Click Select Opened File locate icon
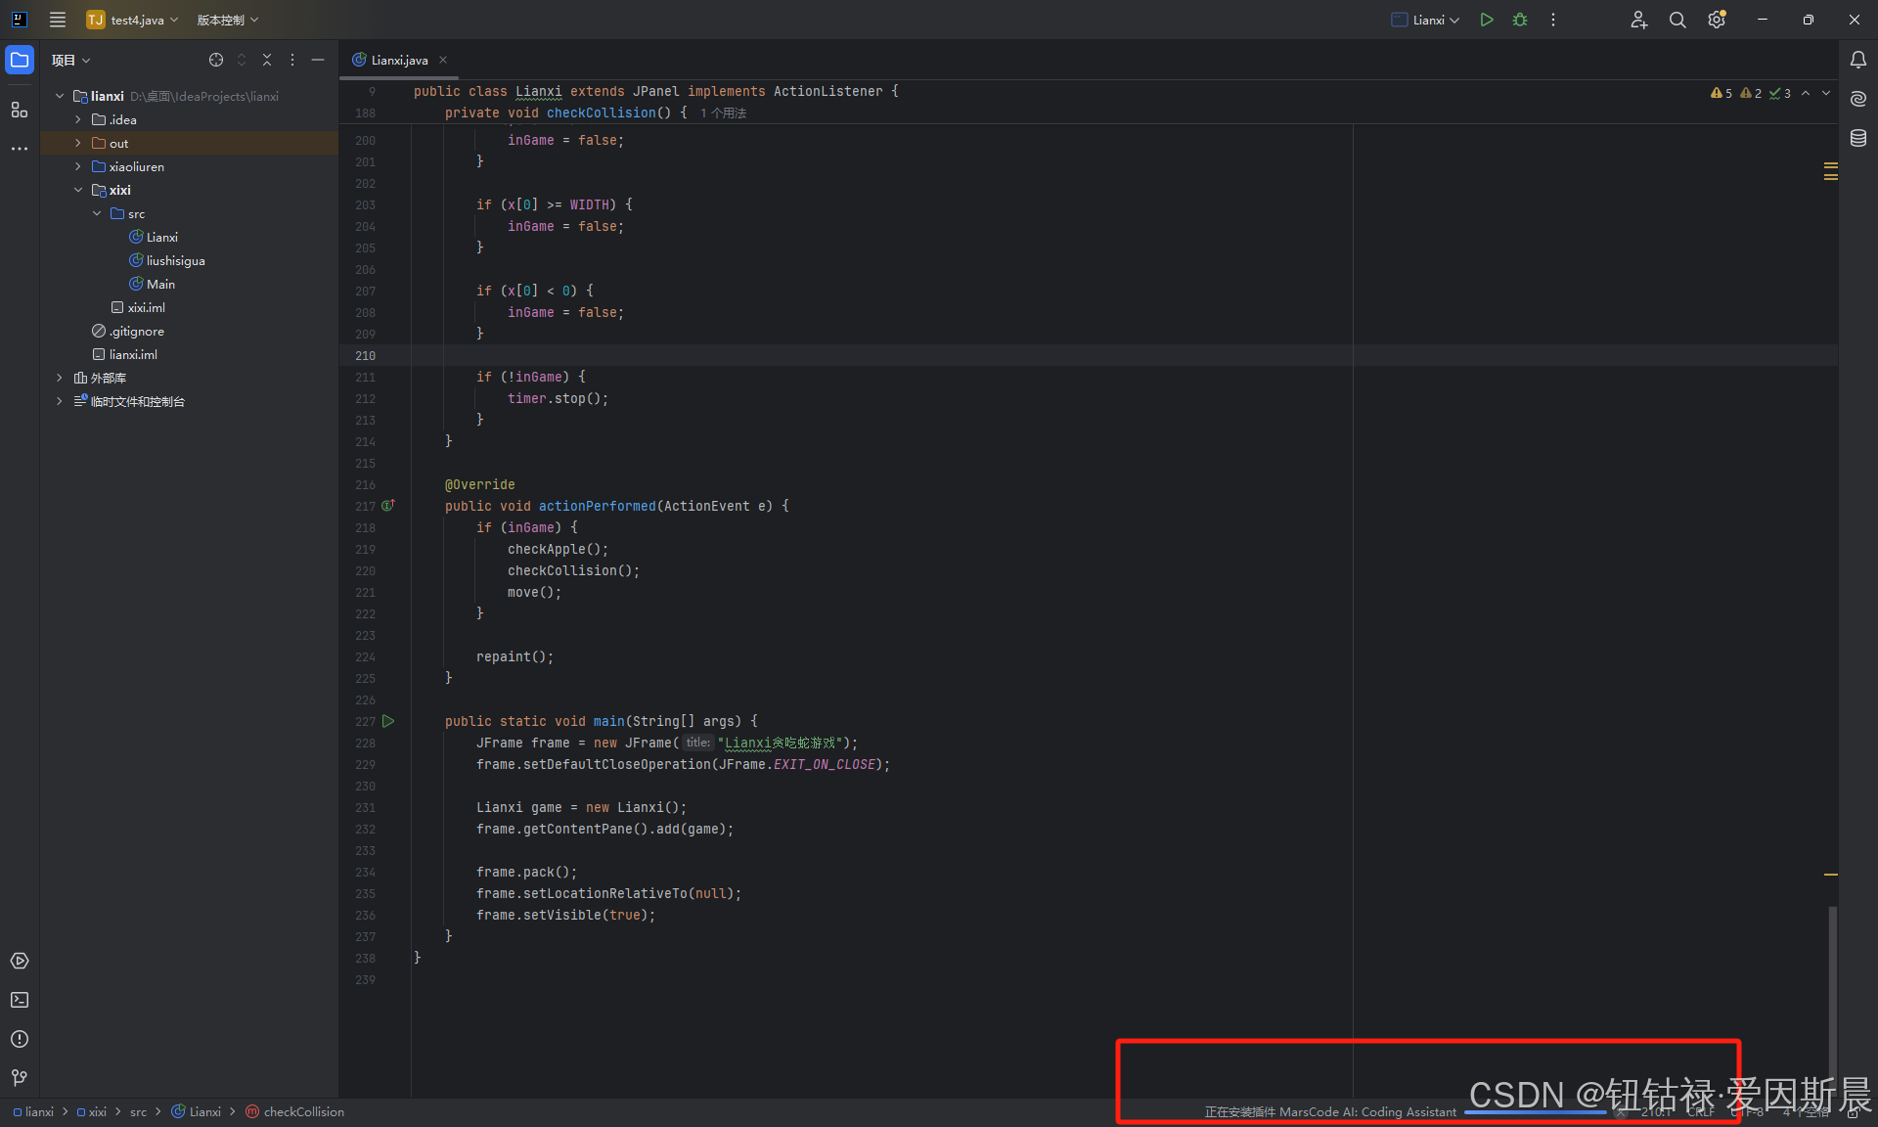The image size is (1878, 1127). (216, 60)
